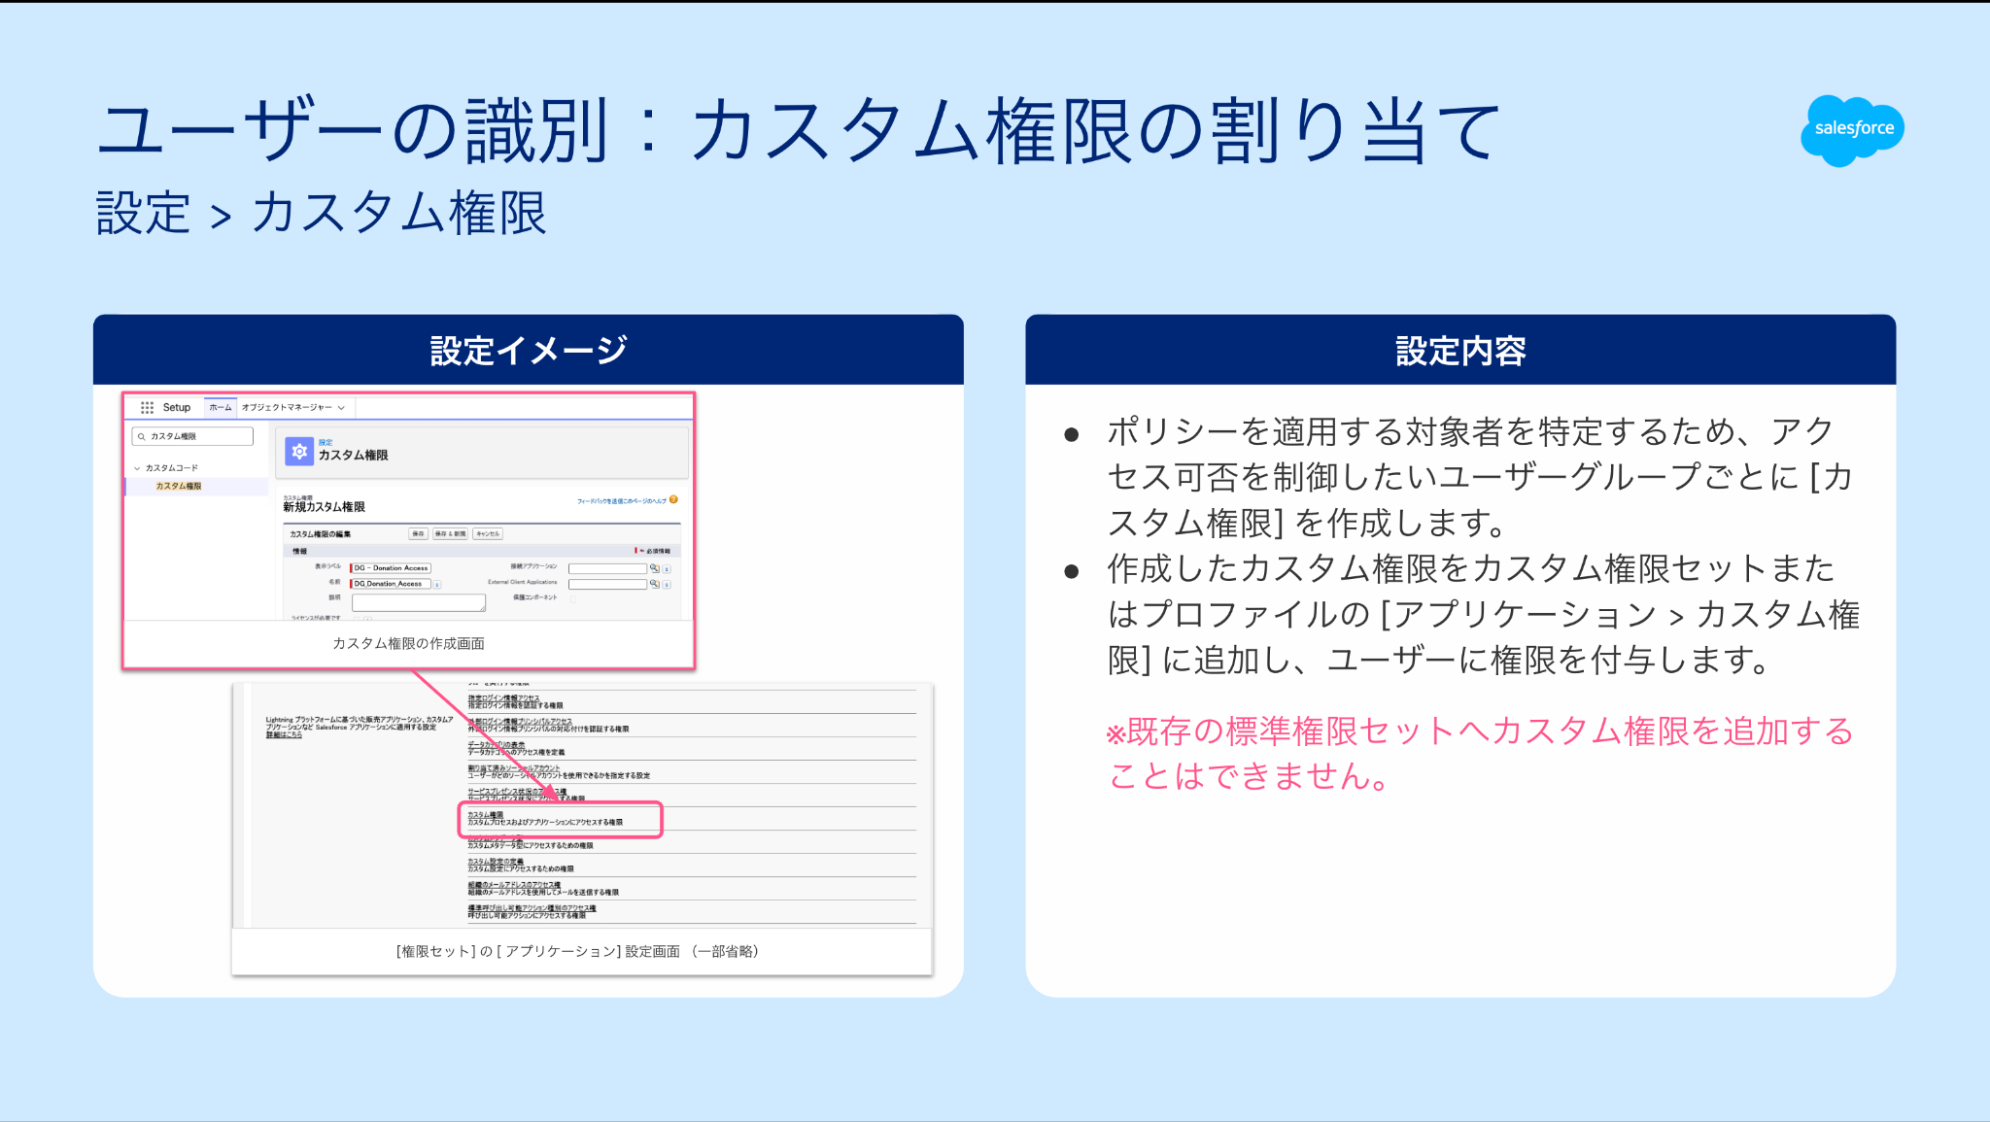Toggle the 保護コンポーネント checkbox
The height and width of the screenshot is (1122, 1990).
pyautogui.click(x=572, y=598)
